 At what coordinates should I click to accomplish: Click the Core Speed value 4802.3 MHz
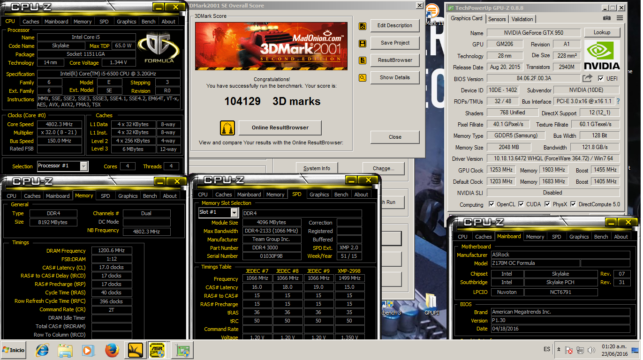click(60, 124)
